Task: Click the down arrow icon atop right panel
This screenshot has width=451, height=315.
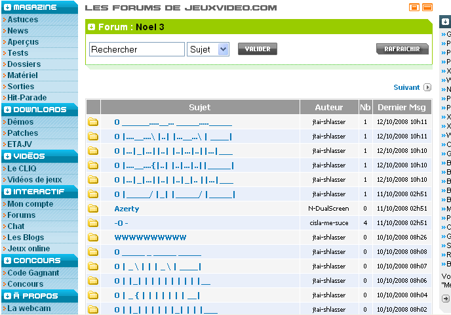Action: [445, 22]
